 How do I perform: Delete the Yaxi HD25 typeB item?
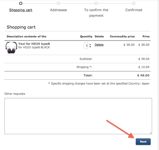point(99,45)
